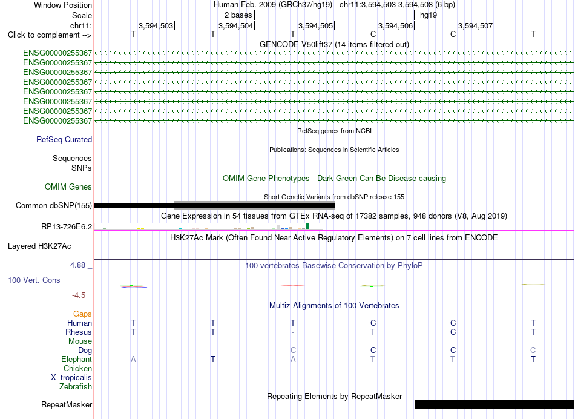Viewport: 575px width, 419px height.
Task: Click position marker 3,594,503 on ruler
Action: [x=156, y=25]
